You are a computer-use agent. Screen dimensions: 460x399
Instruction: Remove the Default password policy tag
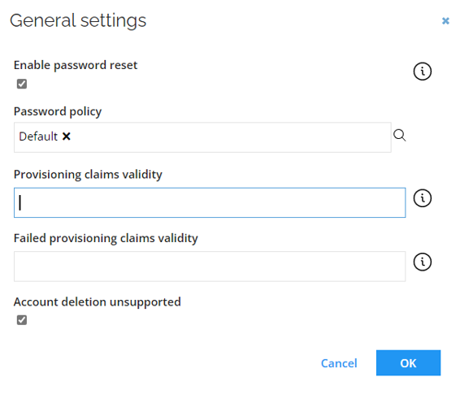pyautogui.click(x=67, y=137)
